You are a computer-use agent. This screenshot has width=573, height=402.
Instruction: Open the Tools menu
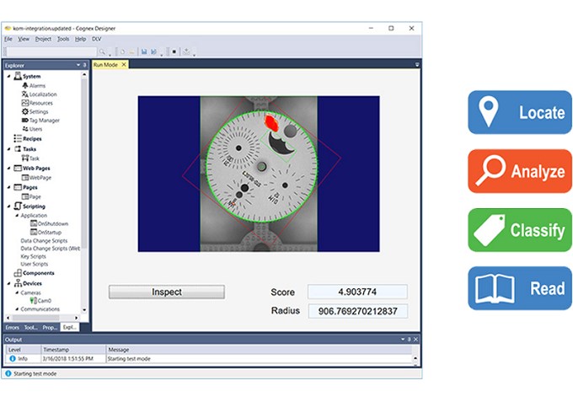(63, 39)
